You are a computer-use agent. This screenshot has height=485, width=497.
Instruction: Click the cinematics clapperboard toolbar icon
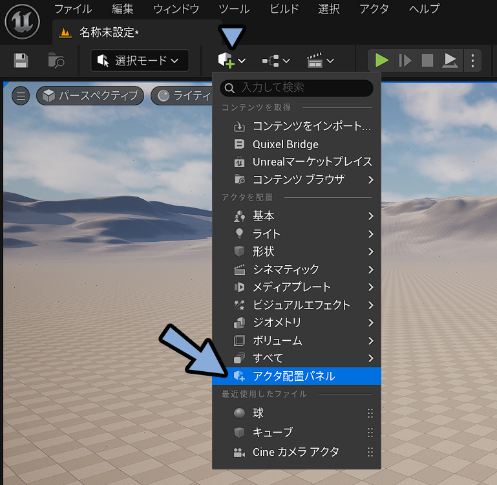tap(315, 60)
